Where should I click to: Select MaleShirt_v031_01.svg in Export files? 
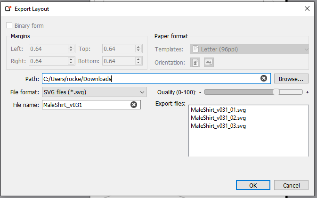(x=218, y=110)
